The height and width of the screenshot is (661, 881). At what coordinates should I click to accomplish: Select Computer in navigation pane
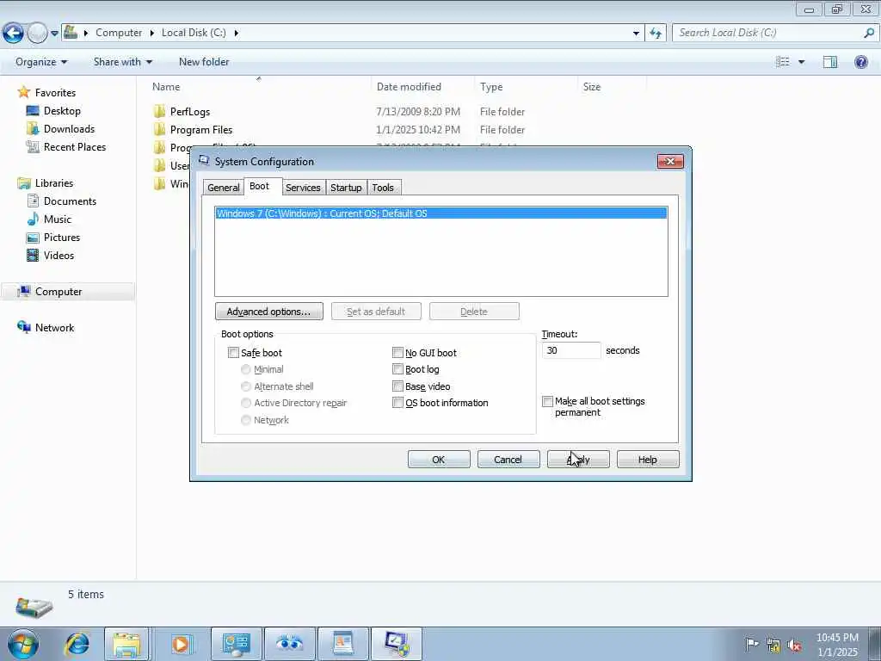pos(59,292)
